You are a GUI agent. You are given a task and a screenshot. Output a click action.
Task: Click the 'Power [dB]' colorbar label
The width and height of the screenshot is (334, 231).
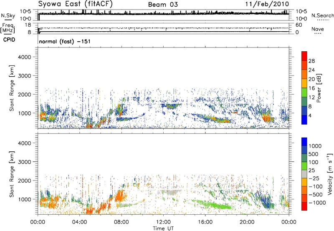319,88
